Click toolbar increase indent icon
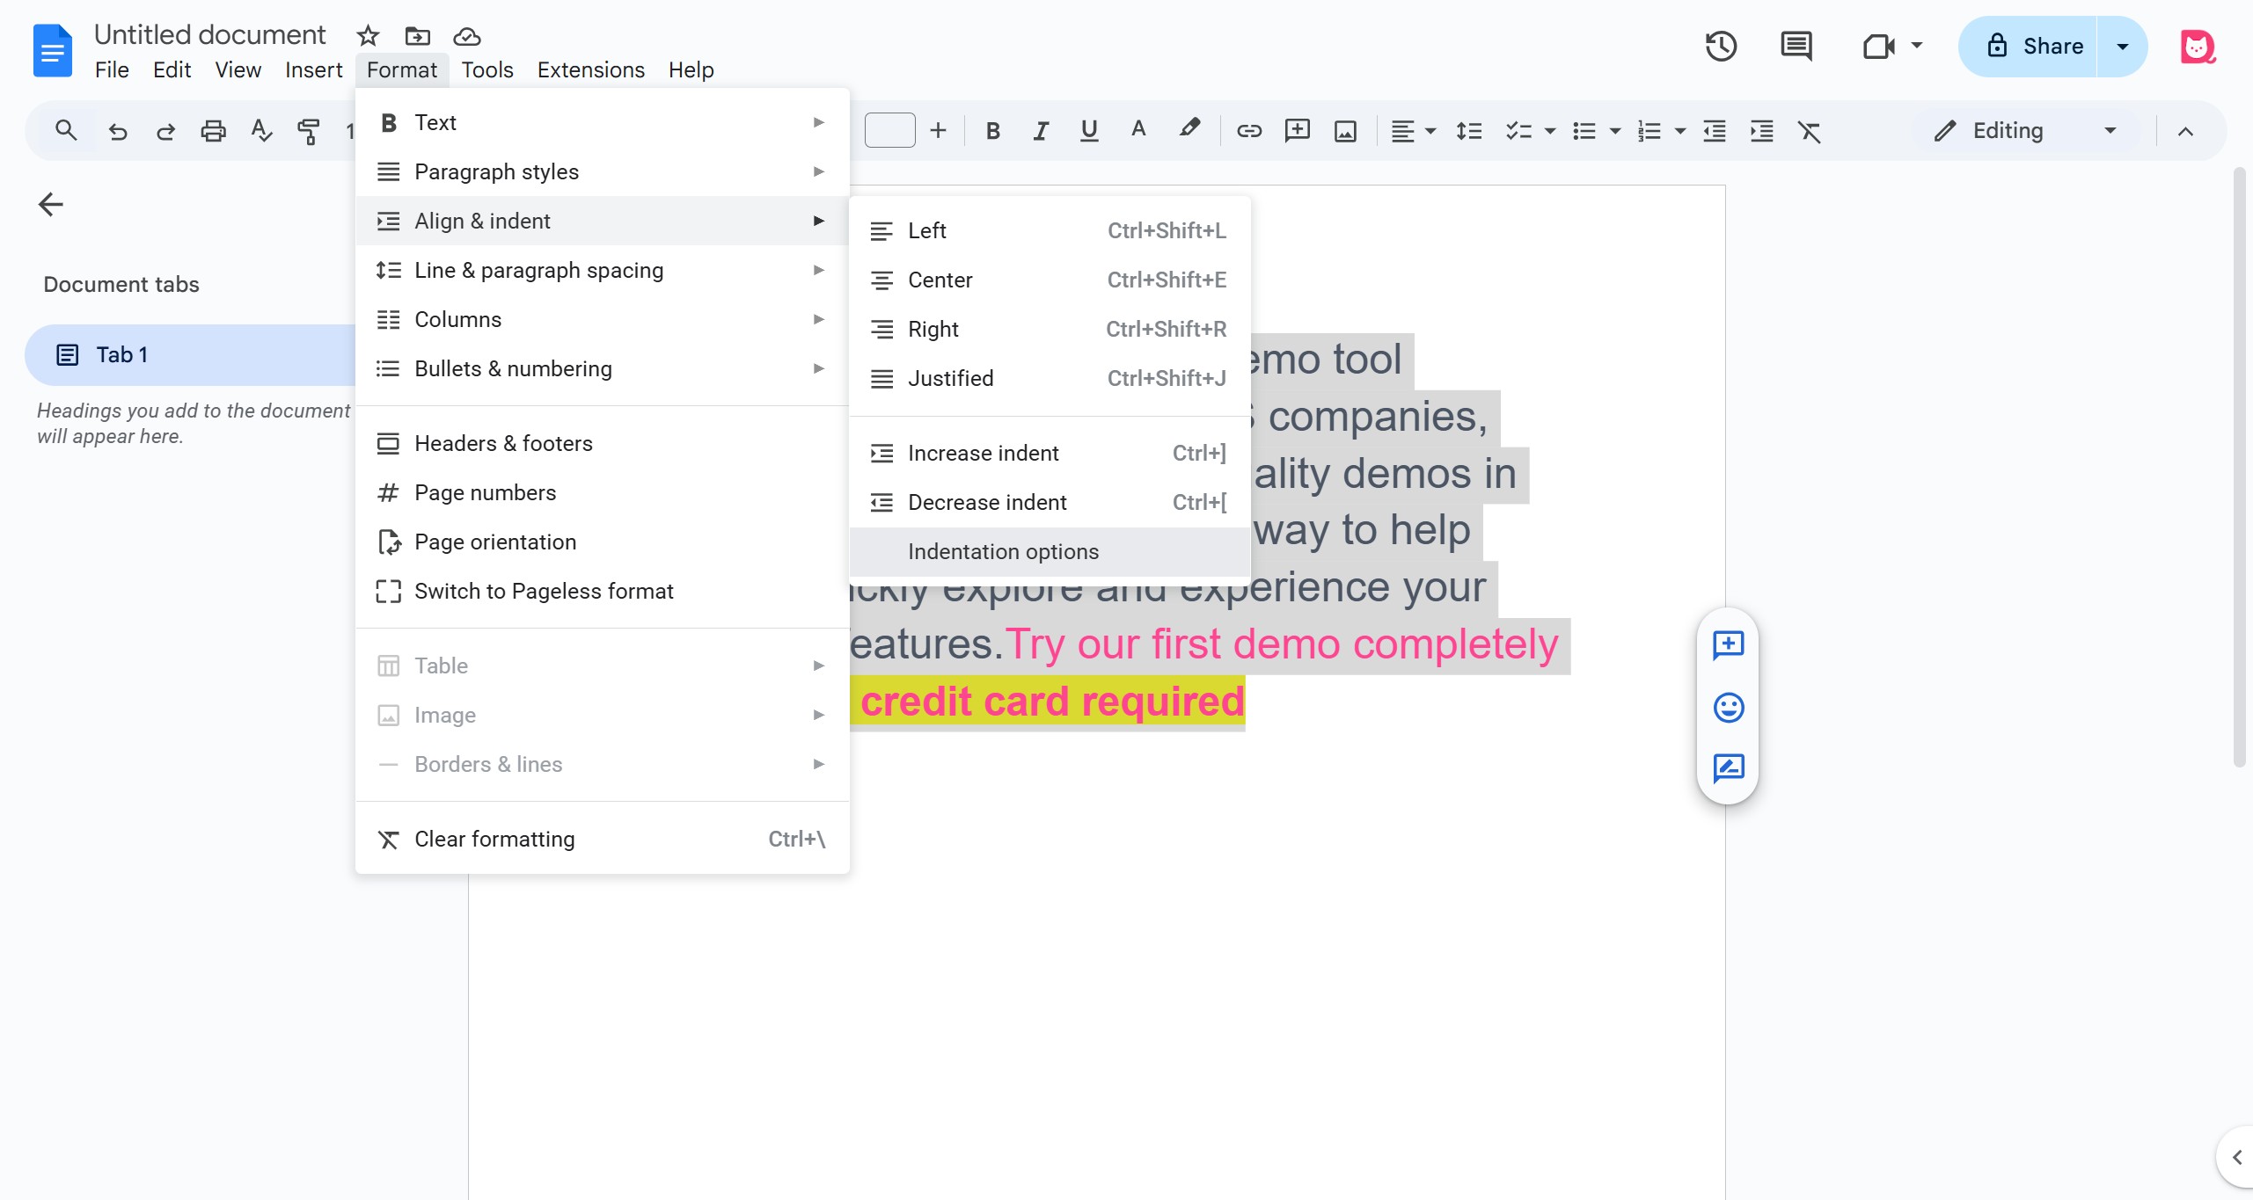 [1762, 131]
